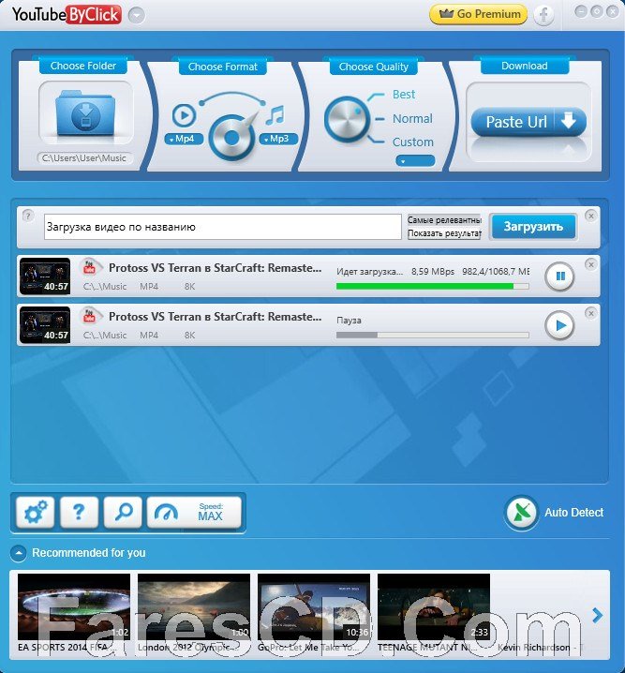This screenshot has width=625, height=673.
Task: Remove the downloading video from list
Action: (590, 265)
